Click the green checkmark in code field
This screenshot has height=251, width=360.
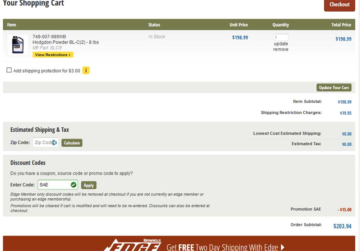73,185
